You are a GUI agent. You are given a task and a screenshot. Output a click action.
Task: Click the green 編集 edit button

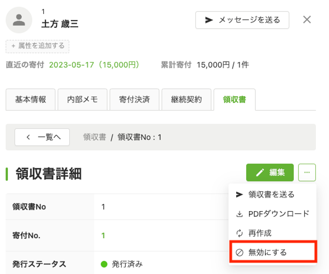270,173
